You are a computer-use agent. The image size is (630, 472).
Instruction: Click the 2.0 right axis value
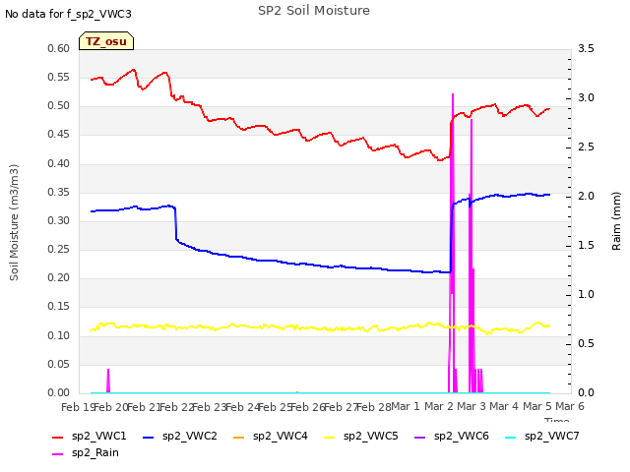tap(586, 196)
